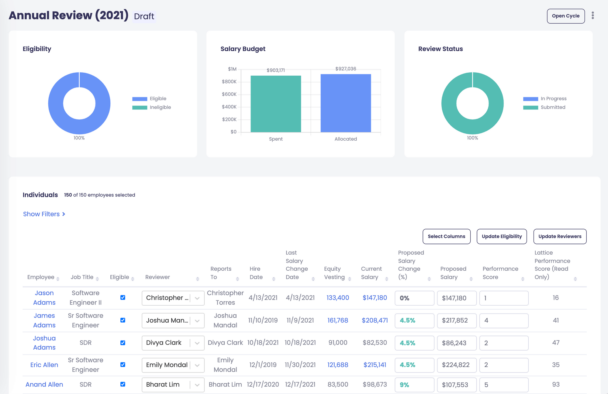Sort the table by Current Salary
This screenshot has height=394, width=608.
pos(386,277)
